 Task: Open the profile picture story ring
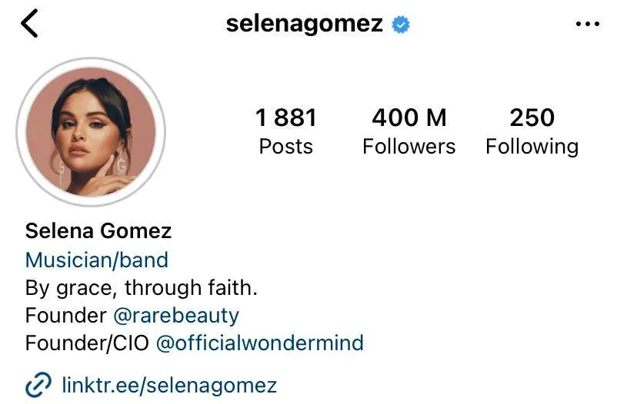pos(91,132)
